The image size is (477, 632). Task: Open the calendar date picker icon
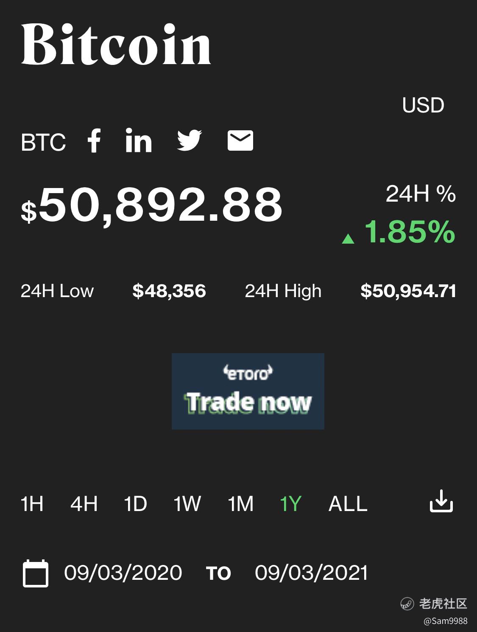coord(35,573)
